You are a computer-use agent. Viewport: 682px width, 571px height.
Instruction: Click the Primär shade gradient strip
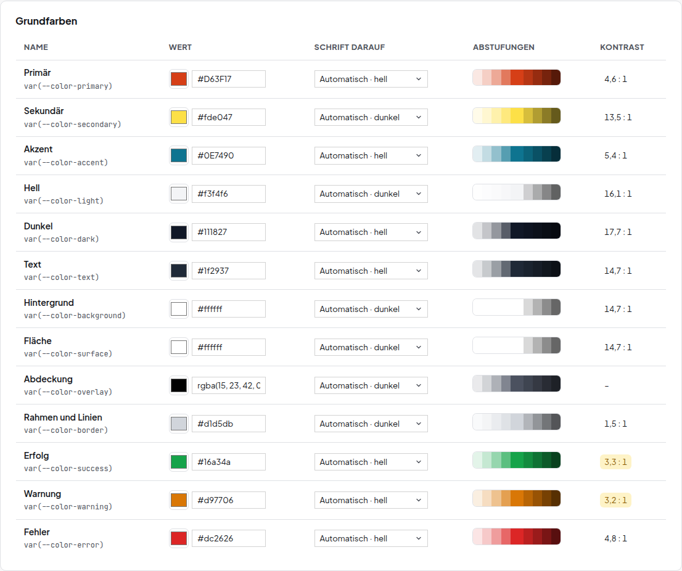click(x=516, y=78)
